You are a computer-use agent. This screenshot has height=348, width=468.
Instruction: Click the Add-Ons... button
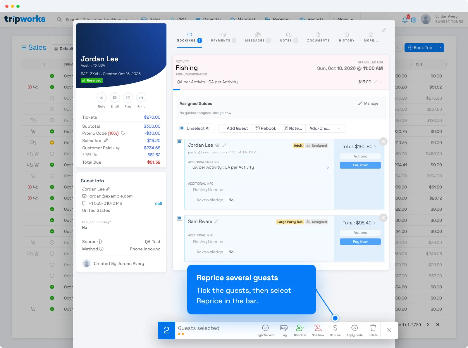click(x=320, y=128)
